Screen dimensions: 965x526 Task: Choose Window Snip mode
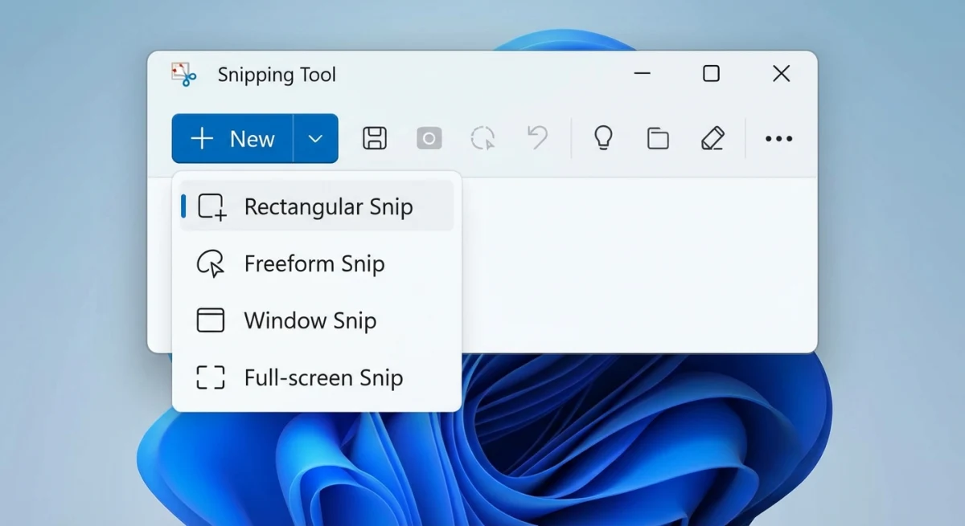click(x=317, y=320)
